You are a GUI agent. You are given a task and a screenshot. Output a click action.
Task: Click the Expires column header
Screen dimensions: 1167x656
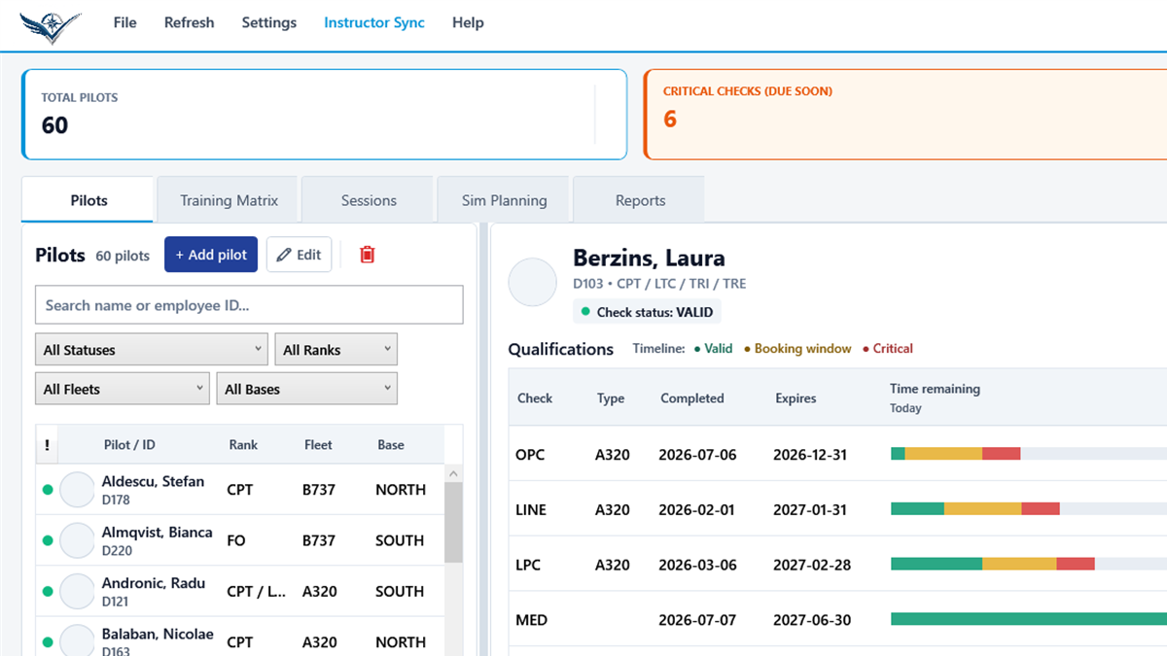(796, 398)
